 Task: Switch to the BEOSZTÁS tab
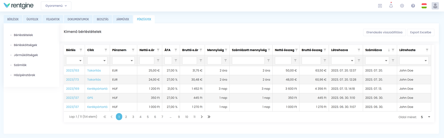pyautogui.click(x=103, y=19)
